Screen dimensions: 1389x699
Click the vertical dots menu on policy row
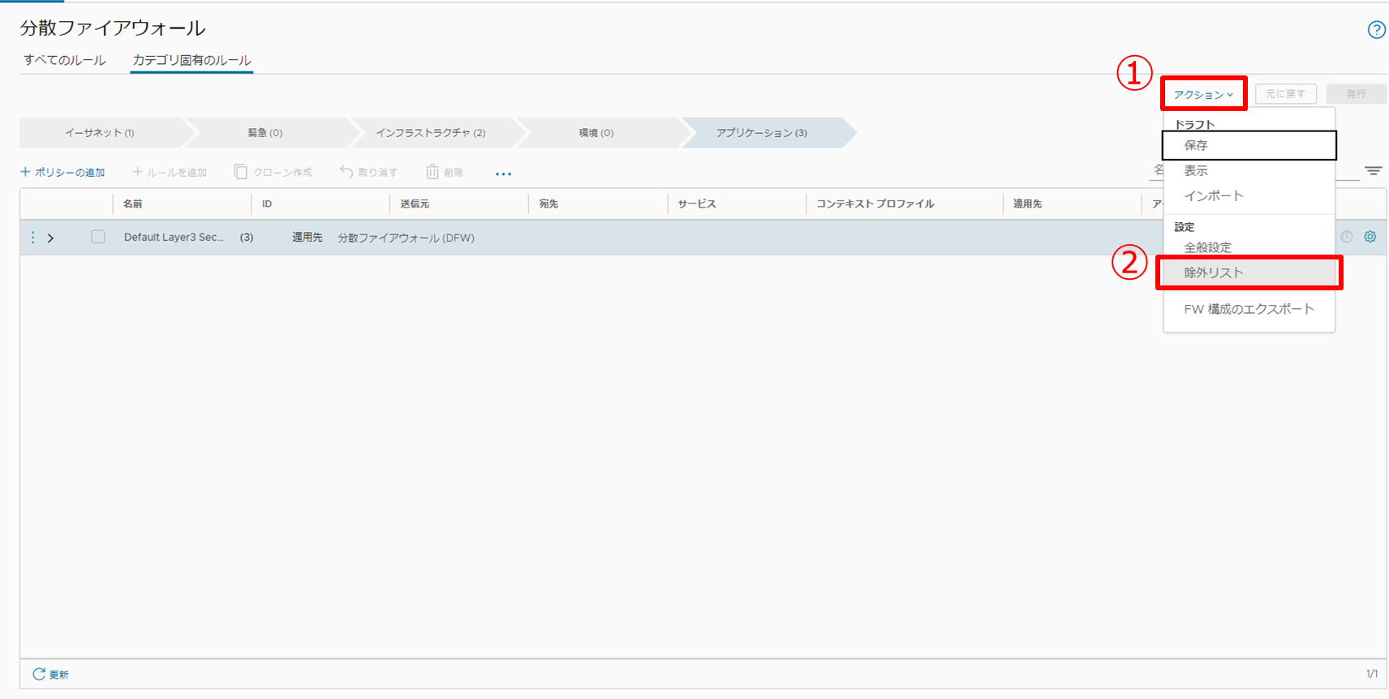pos(32,238)
